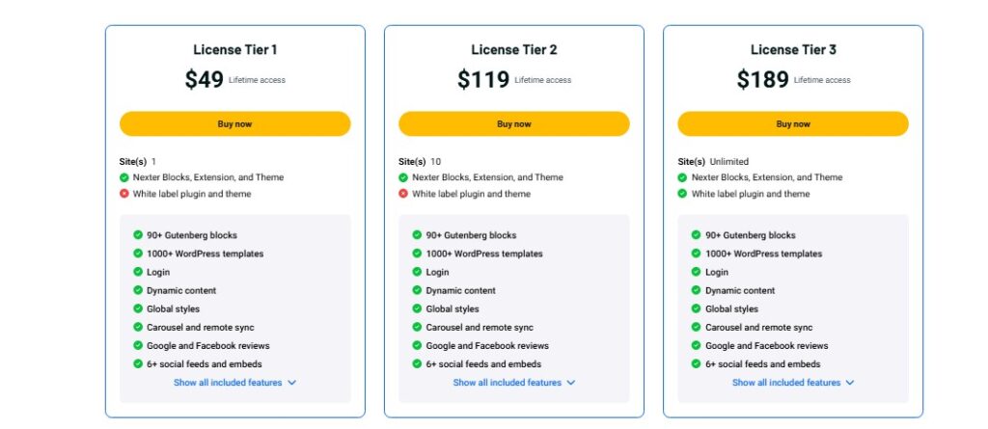Click Tier 1 Google and Facebook reviews checkmark

tap(138, 346)
